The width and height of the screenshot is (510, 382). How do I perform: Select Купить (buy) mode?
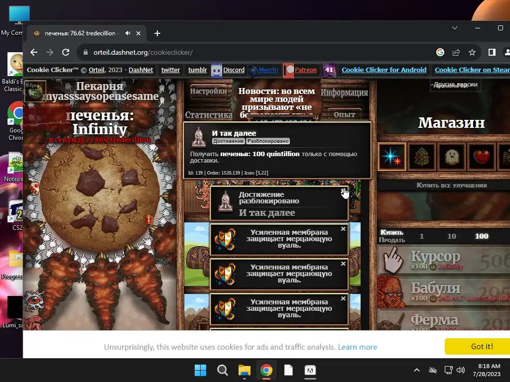pyautogui.click(x=391, y=233)
